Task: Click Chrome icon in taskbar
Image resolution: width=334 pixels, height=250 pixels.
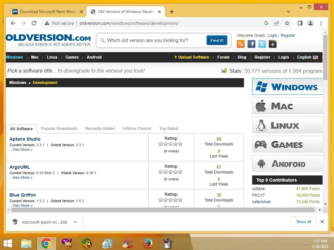Action: click(x=46, y=243)
